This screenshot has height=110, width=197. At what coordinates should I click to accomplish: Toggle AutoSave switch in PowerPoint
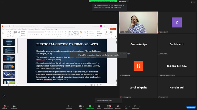(10, 26)
